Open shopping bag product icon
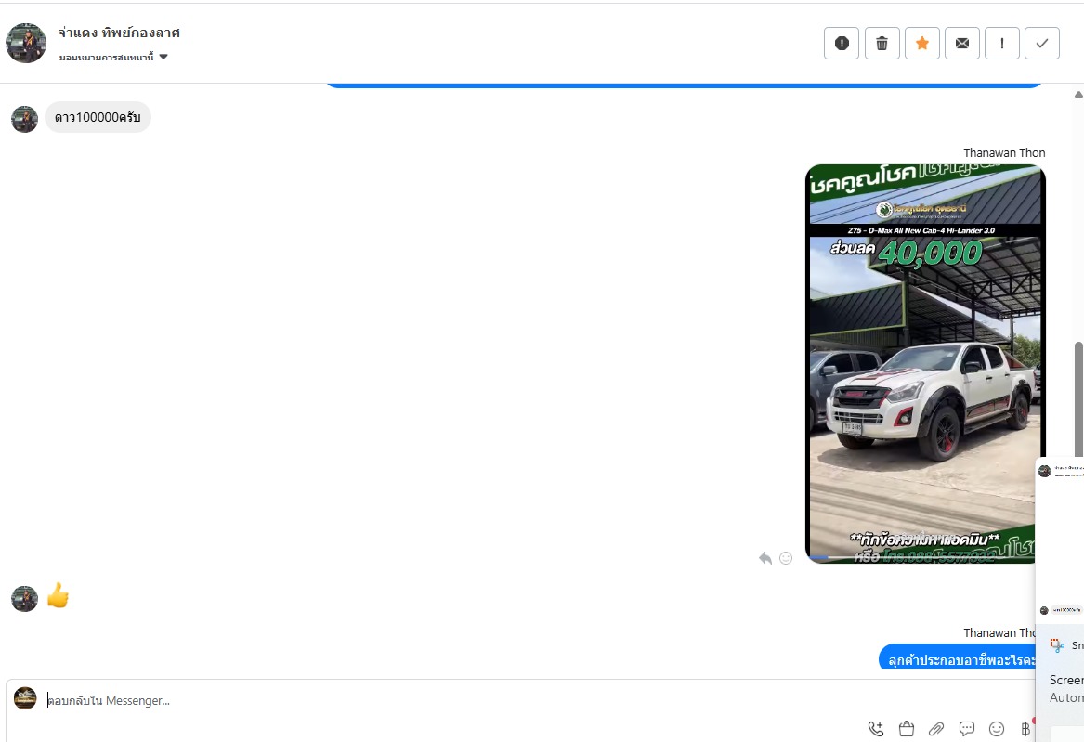 point(907,729)
